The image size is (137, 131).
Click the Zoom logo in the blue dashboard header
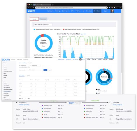click(31, 11)
